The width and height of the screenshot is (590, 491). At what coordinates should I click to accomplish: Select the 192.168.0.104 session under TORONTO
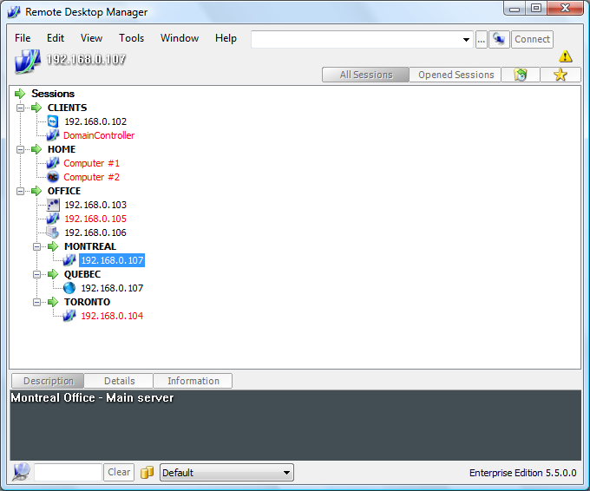pos(112,316)
